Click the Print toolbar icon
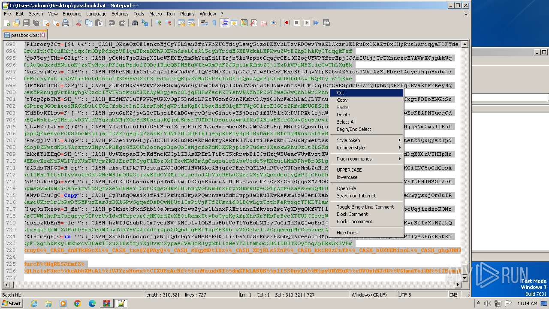The height and width of the screenshot is (309, 549). (66, 23)
